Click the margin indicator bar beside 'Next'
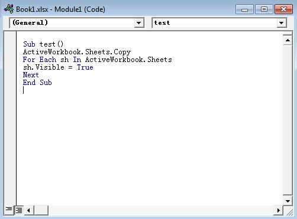Image resolution: width=297 pixels, height=219 pixels. [x=10, y=75]
